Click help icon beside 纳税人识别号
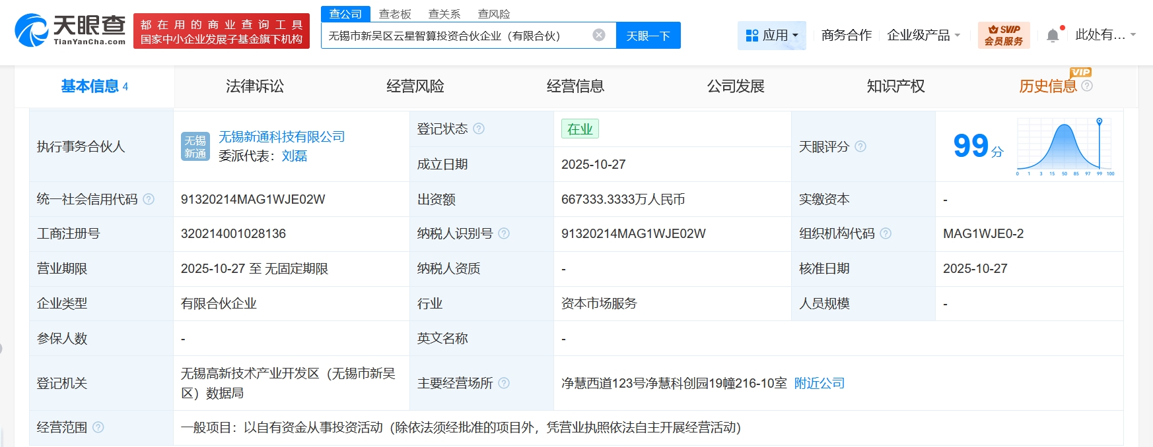This screenshot has width=1153, height=447. pyautogui.click(x=504, y=233)
